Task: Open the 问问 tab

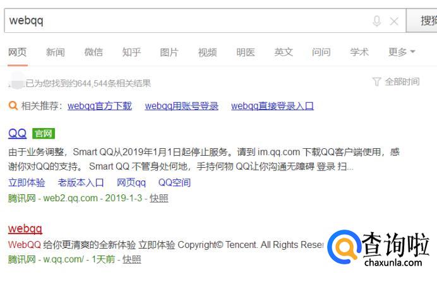Action: 321,52
